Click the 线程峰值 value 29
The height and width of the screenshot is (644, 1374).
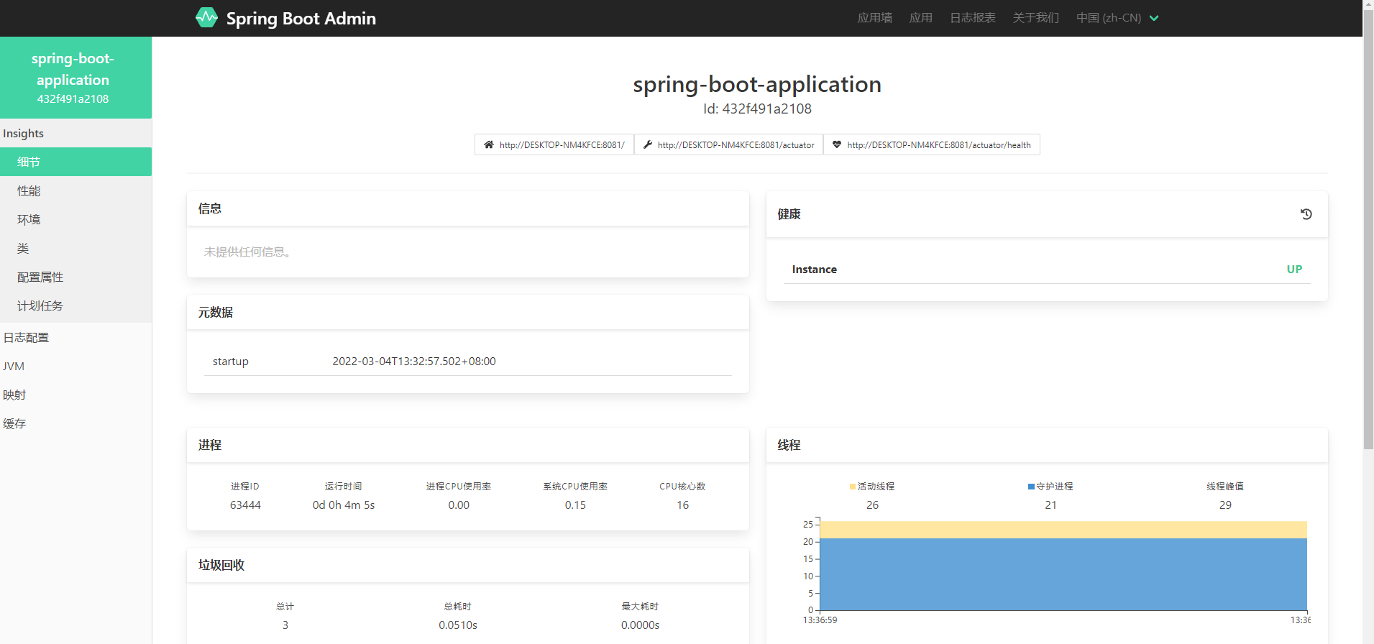coord(1225,505)
